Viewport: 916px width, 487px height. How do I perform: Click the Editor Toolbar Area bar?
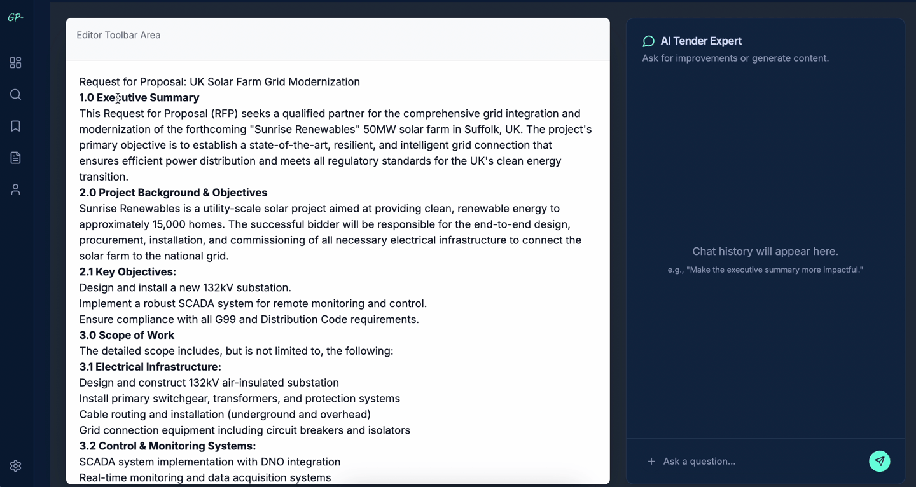click(337, 36)
